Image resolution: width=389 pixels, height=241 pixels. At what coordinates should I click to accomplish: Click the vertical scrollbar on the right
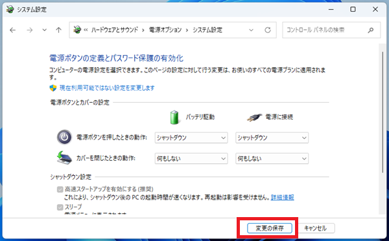click(383, 112)
